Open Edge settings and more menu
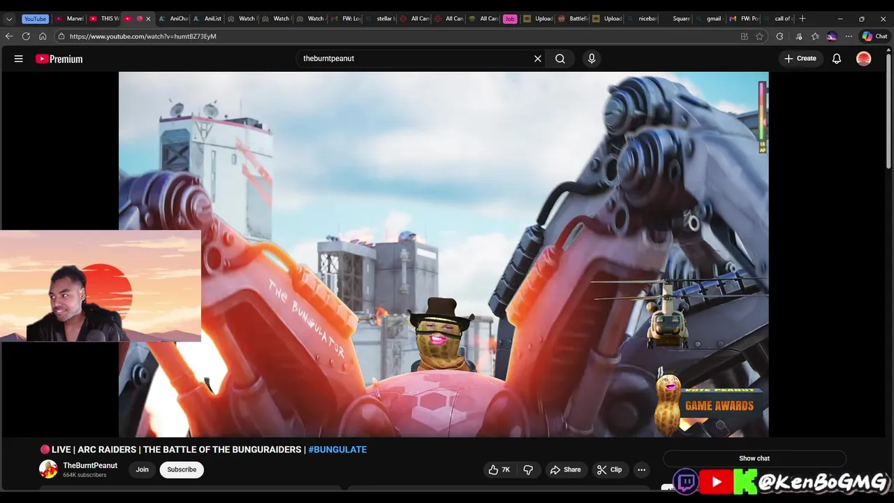Image resolution: width=894 pixels, height=503 pixels. (x=849, y=36)
